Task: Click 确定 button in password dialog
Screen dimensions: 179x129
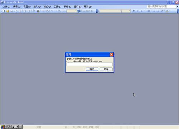Action: point(92,69)
